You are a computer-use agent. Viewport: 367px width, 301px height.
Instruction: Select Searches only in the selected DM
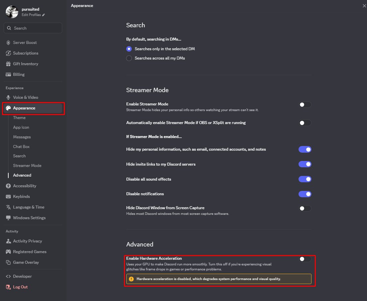tap(129, 49)
